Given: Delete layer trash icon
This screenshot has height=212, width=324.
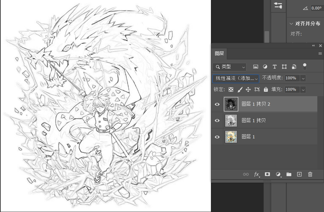Looking at the screenshot, I should click(x=310, y=174).
